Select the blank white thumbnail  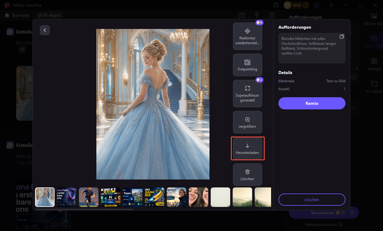click(221, 197)
